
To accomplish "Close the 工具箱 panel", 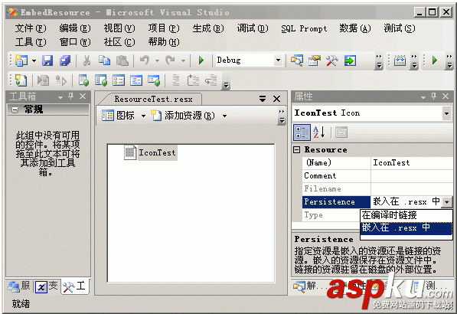I will pos(83,96).
